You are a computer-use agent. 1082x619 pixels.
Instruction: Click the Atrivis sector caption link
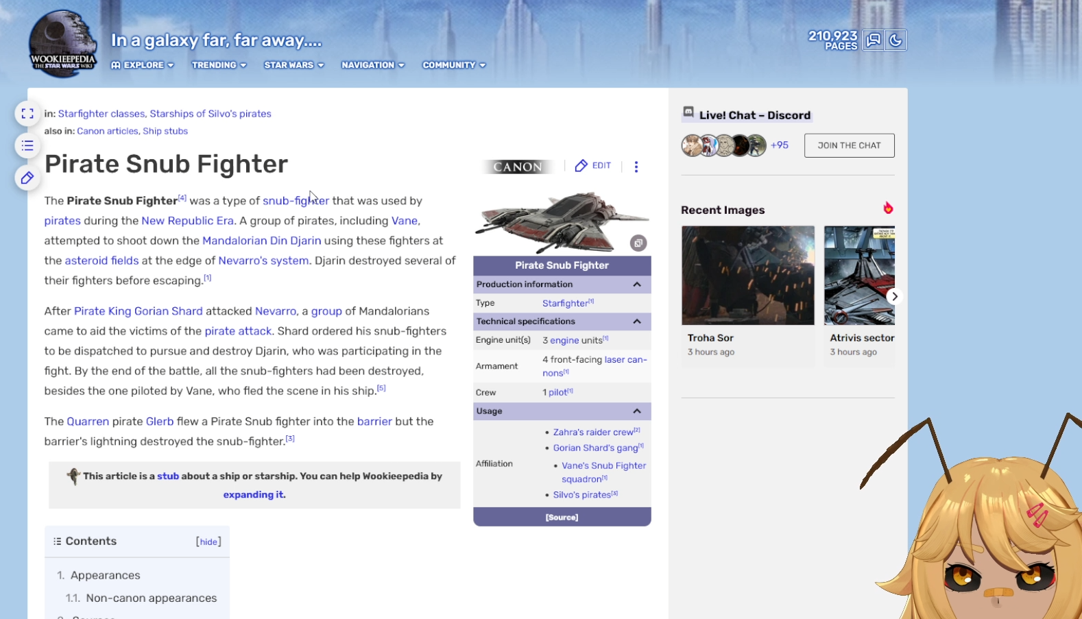(862, 338)
